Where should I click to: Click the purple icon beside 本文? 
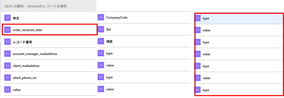7,18
